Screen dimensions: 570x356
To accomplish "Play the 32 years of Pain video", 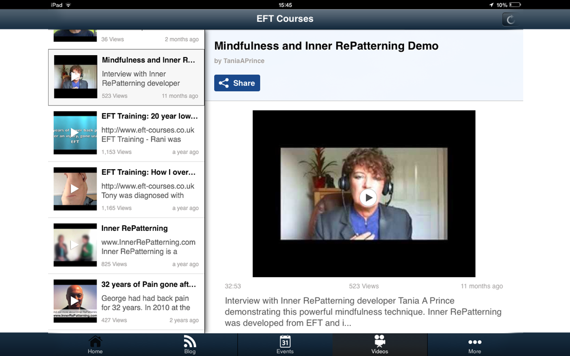I will (x=75, y=301).
